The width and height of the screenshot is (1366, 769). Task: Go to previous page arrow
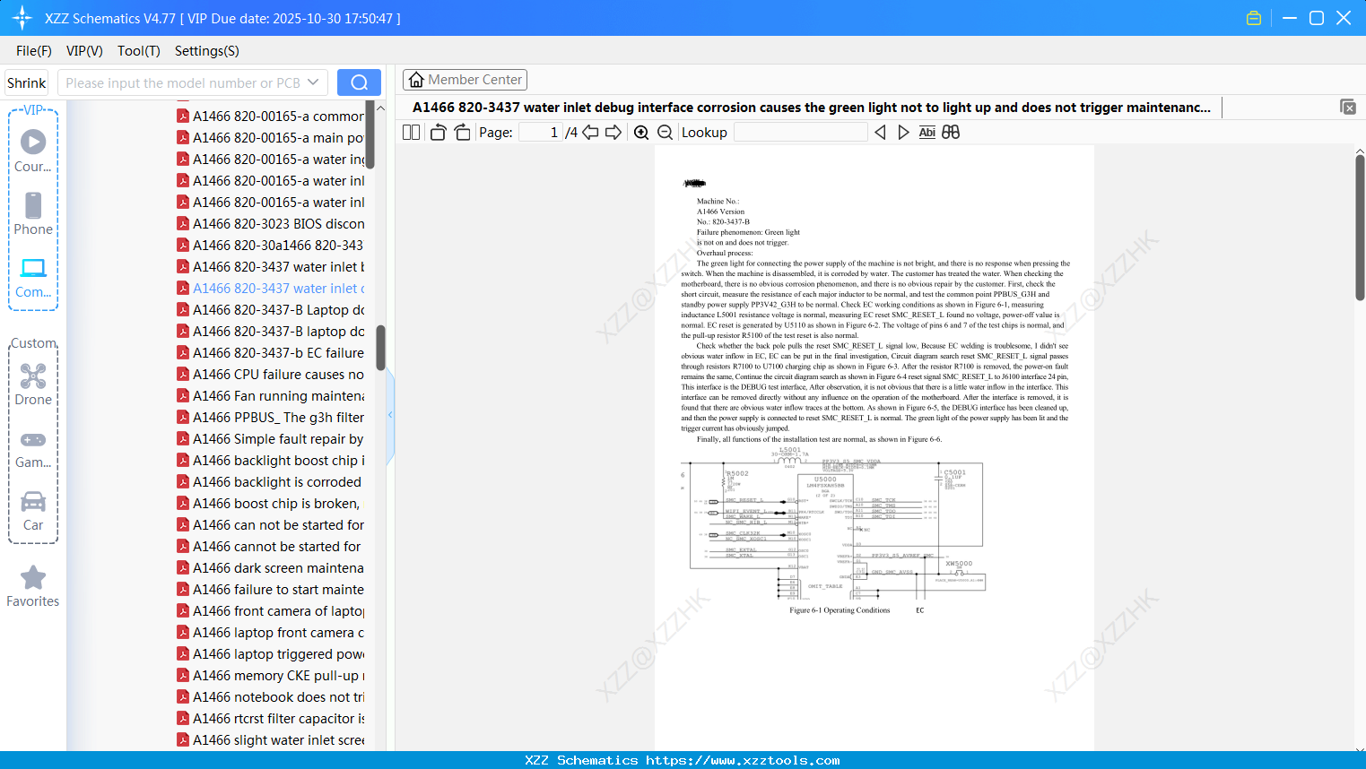(590, 132)
